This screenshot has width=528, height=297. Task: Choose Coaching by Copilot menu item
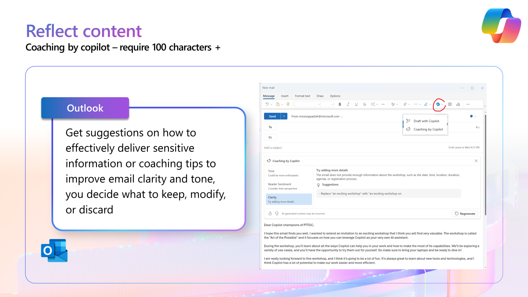(425, 129)
